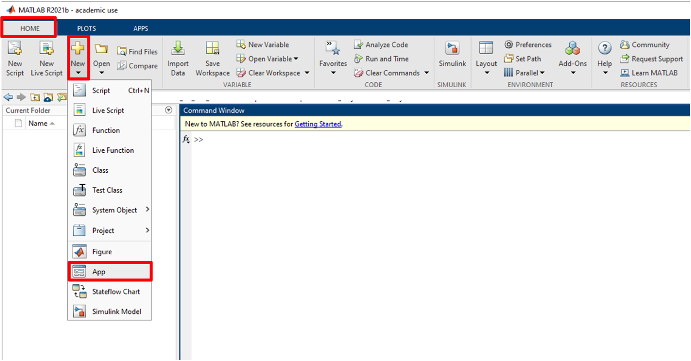Click the Find Files button
The image size is (691, 361).
(137, 52)
